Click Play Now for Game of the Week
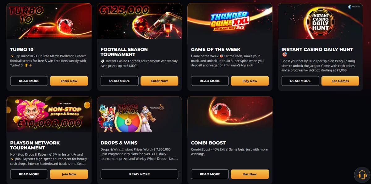 (x=250, y=81)
